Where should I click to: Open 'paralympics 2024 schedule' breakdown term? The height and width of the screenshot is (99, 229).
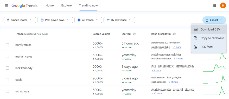(x=166, y=43)
